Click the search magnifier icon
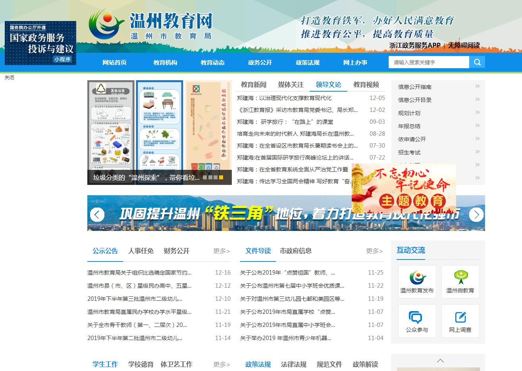This screenshot has width=522, height=371. click(477, 62)
